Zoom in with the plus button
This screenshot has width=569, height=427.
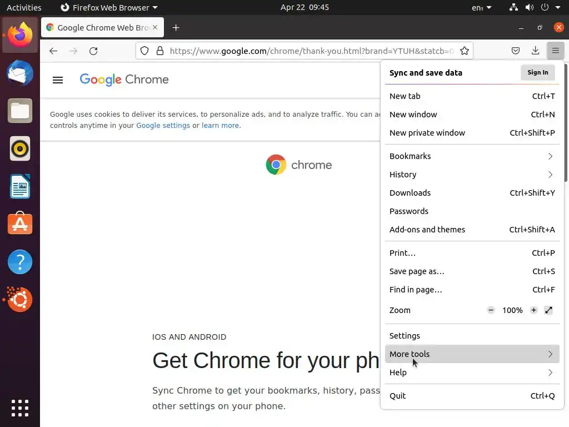(533, 310)
